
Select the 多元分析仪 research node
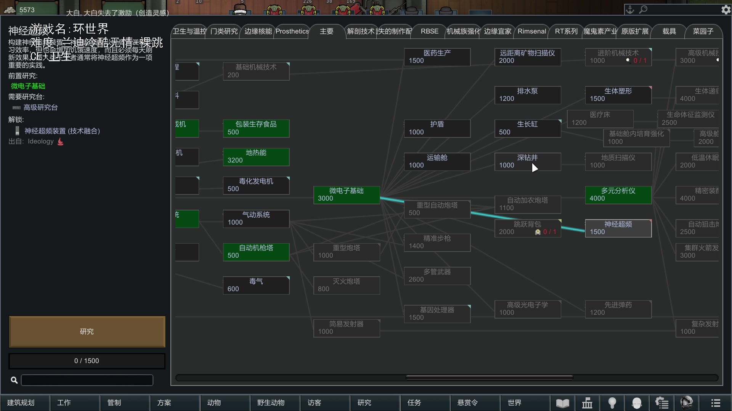[x=618, y=195]
